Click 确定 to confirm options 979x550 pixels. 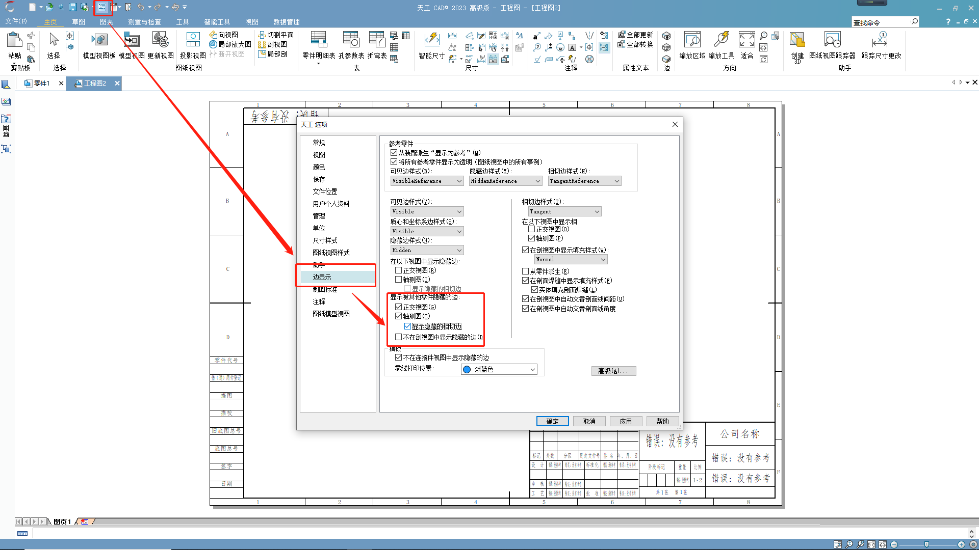(x=552, y=421)
